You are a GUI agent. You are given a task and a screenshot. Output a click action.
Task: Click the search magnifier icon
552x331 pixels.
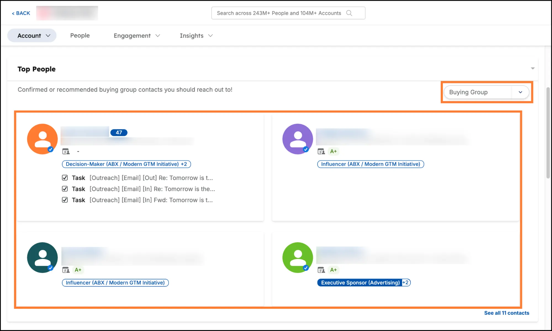pos(349,13)
